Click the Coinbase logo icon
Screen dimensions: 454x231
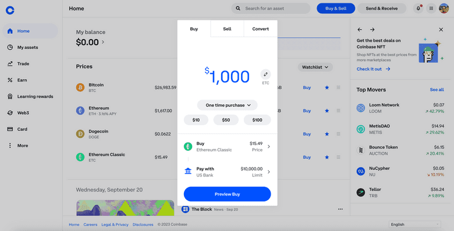tap(10, 10)
